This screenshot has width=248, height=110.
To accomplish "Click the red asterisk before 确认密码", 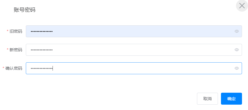I will point(3,68).
